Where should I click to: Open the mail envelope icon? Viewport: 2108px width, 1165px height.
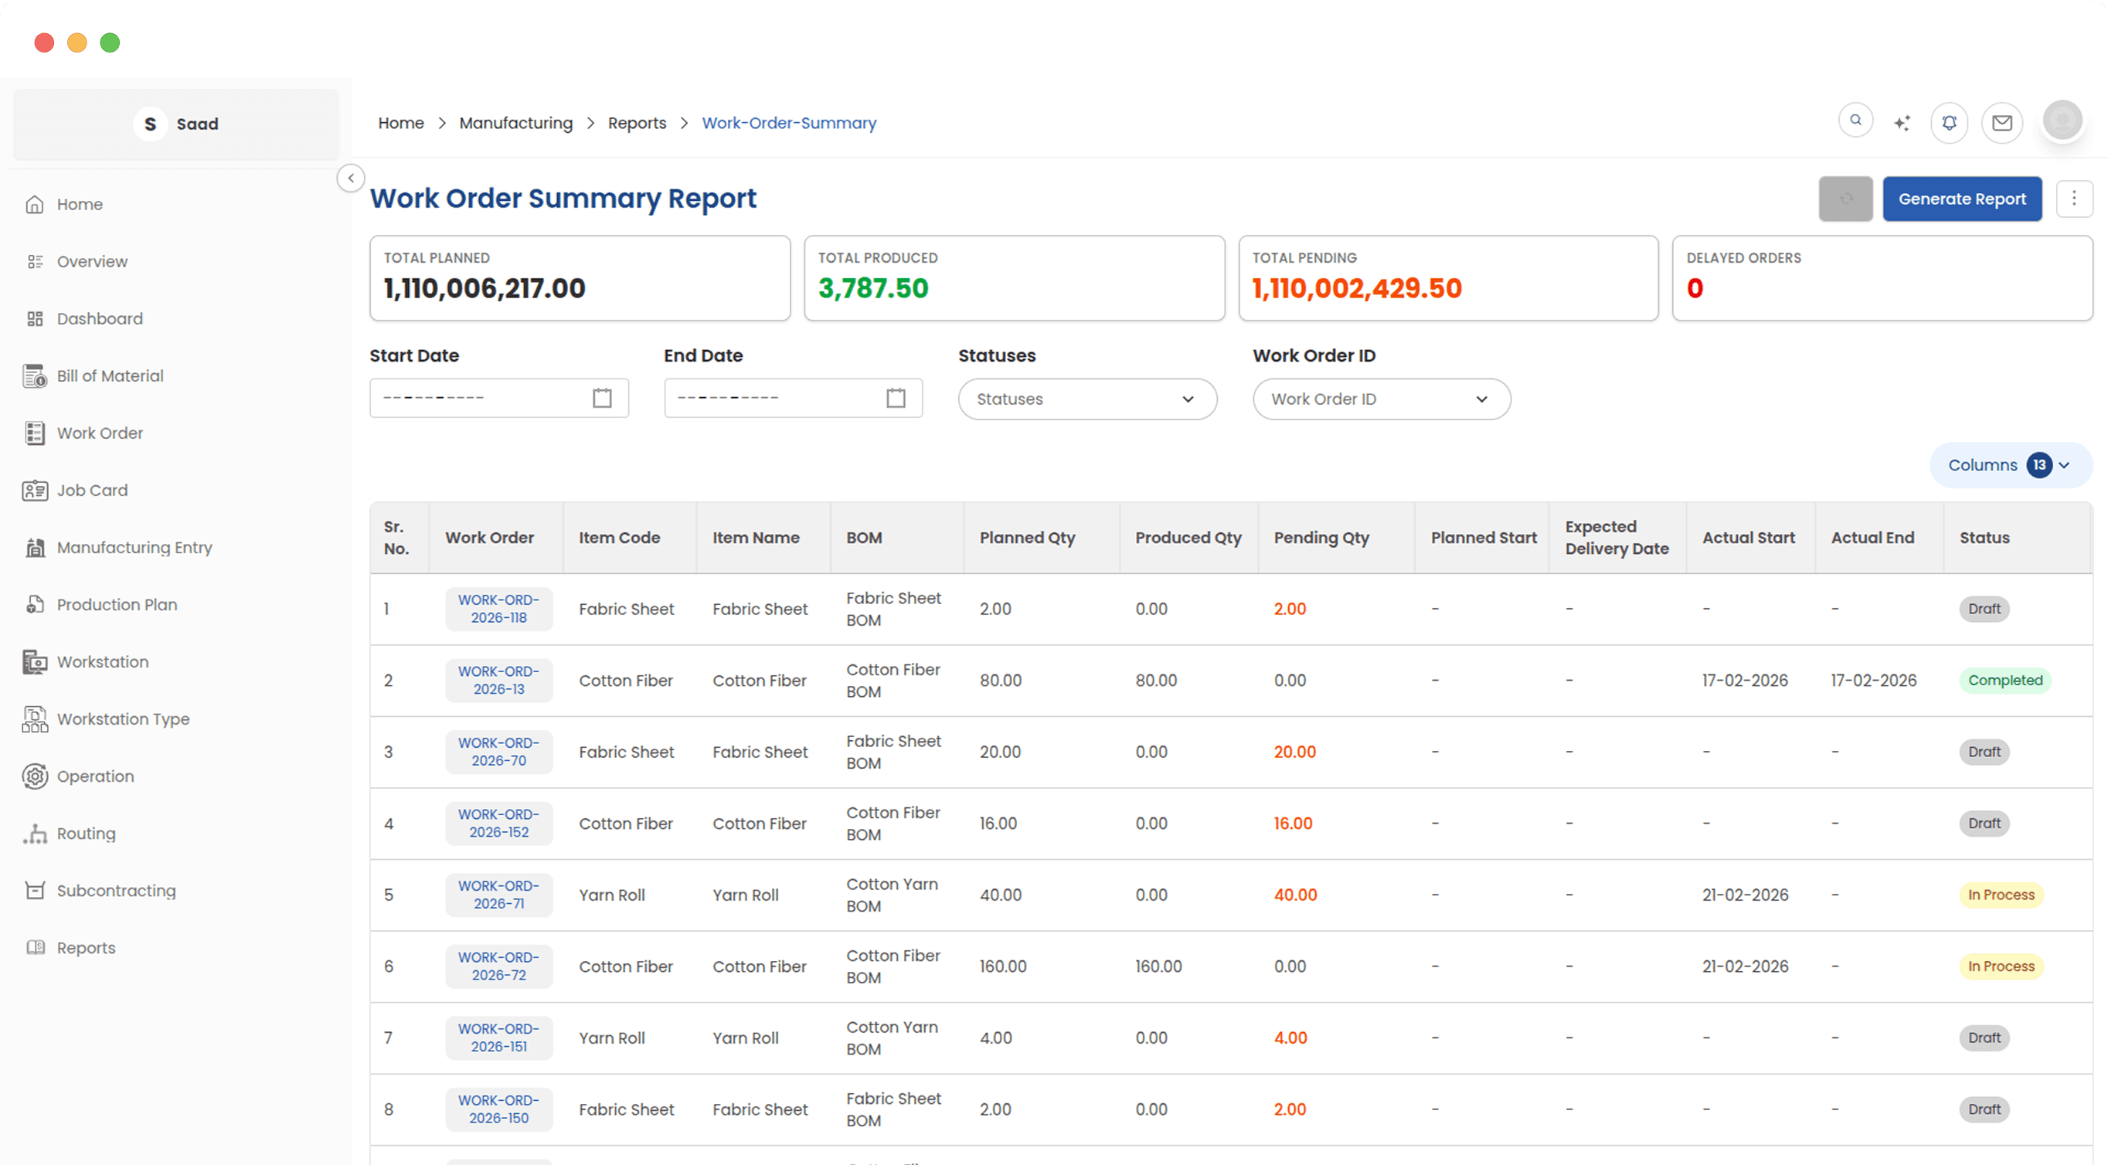point(2001,123)
